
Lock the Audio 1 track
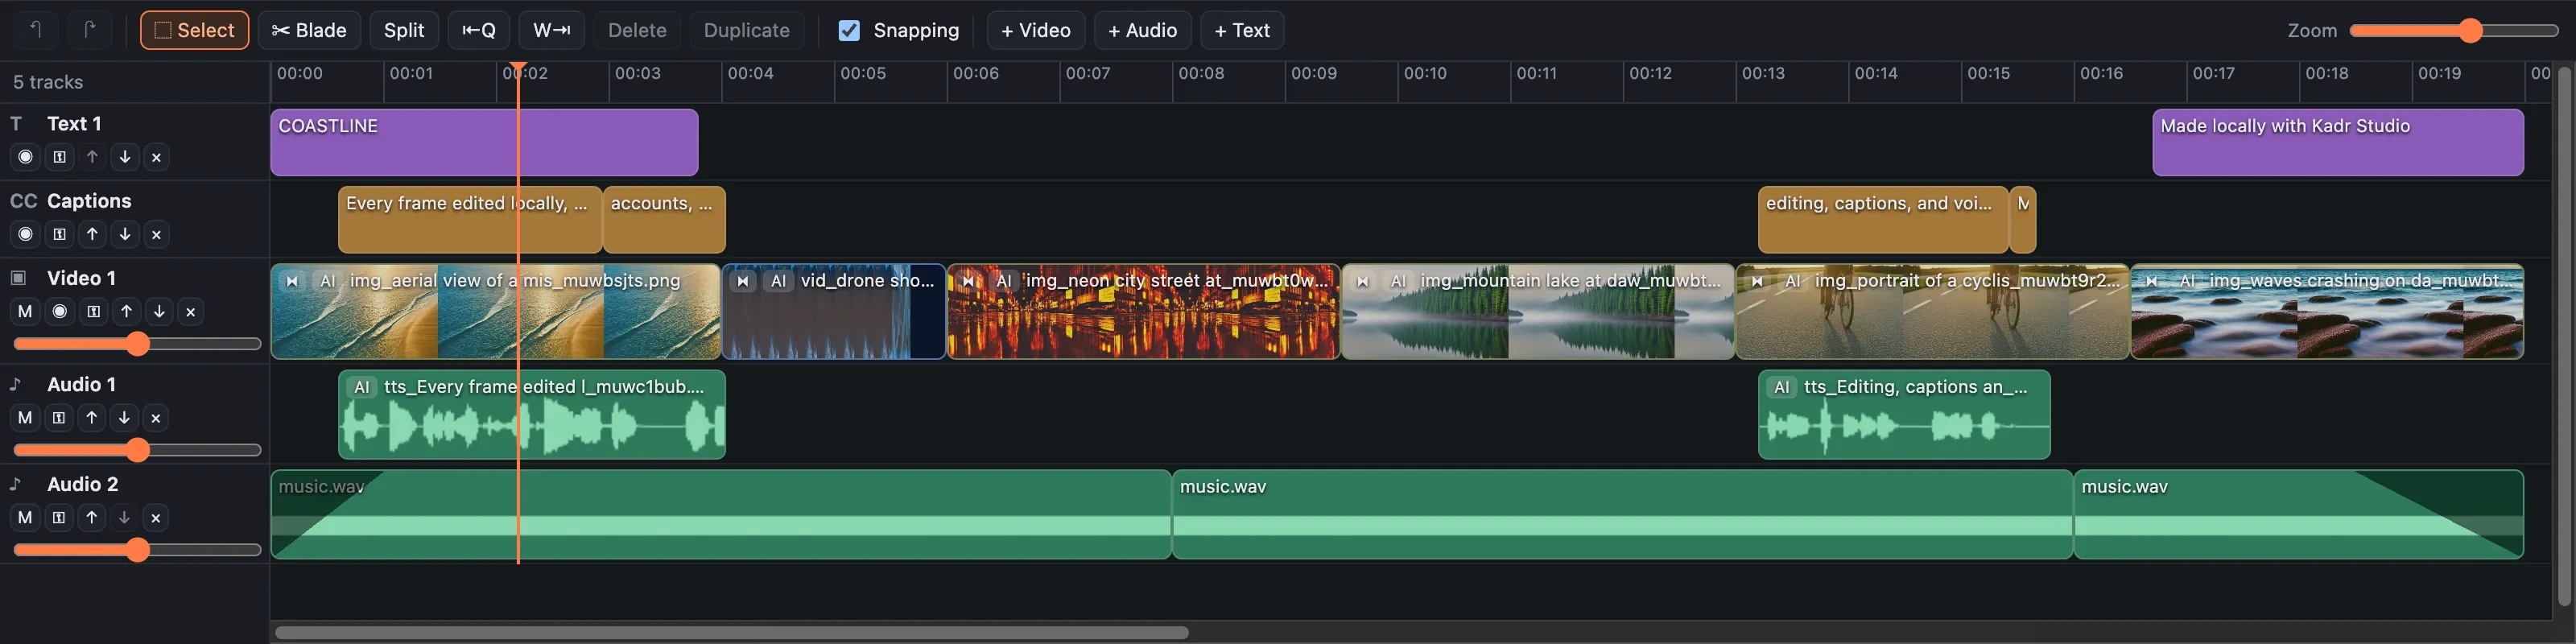coord(59,418)
